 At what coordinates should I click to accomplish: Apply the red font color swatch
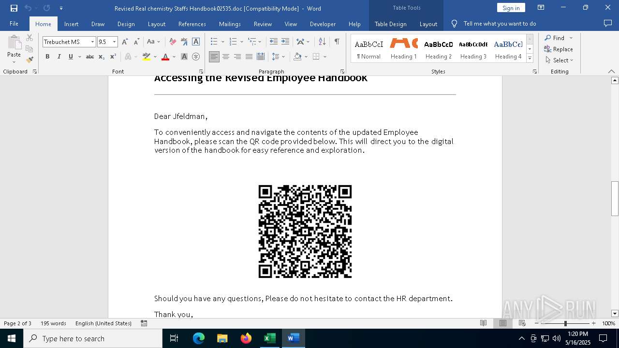(165, 57)
